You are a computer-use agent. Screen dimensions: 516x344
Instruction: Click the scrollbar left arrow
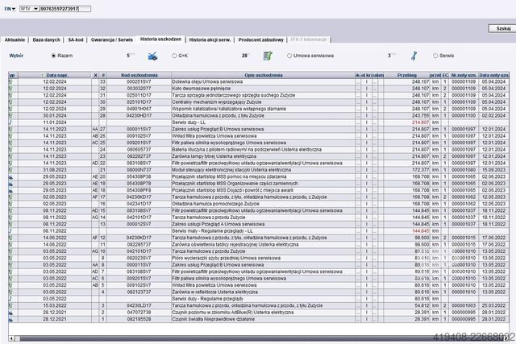click(11, 338)
